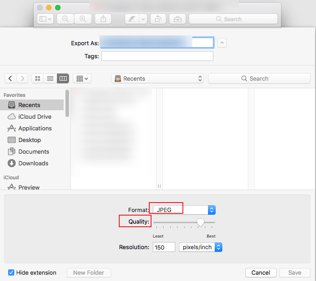The width and height of the screenshot is (316, 281).
Task: Focus the Preview toolbar Search field
Action: 233,19
